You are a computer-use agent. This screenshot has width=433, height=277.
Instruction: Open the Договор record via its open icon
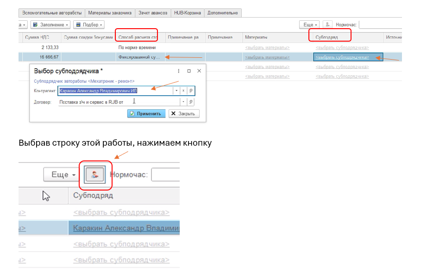[x=190, y=102]
